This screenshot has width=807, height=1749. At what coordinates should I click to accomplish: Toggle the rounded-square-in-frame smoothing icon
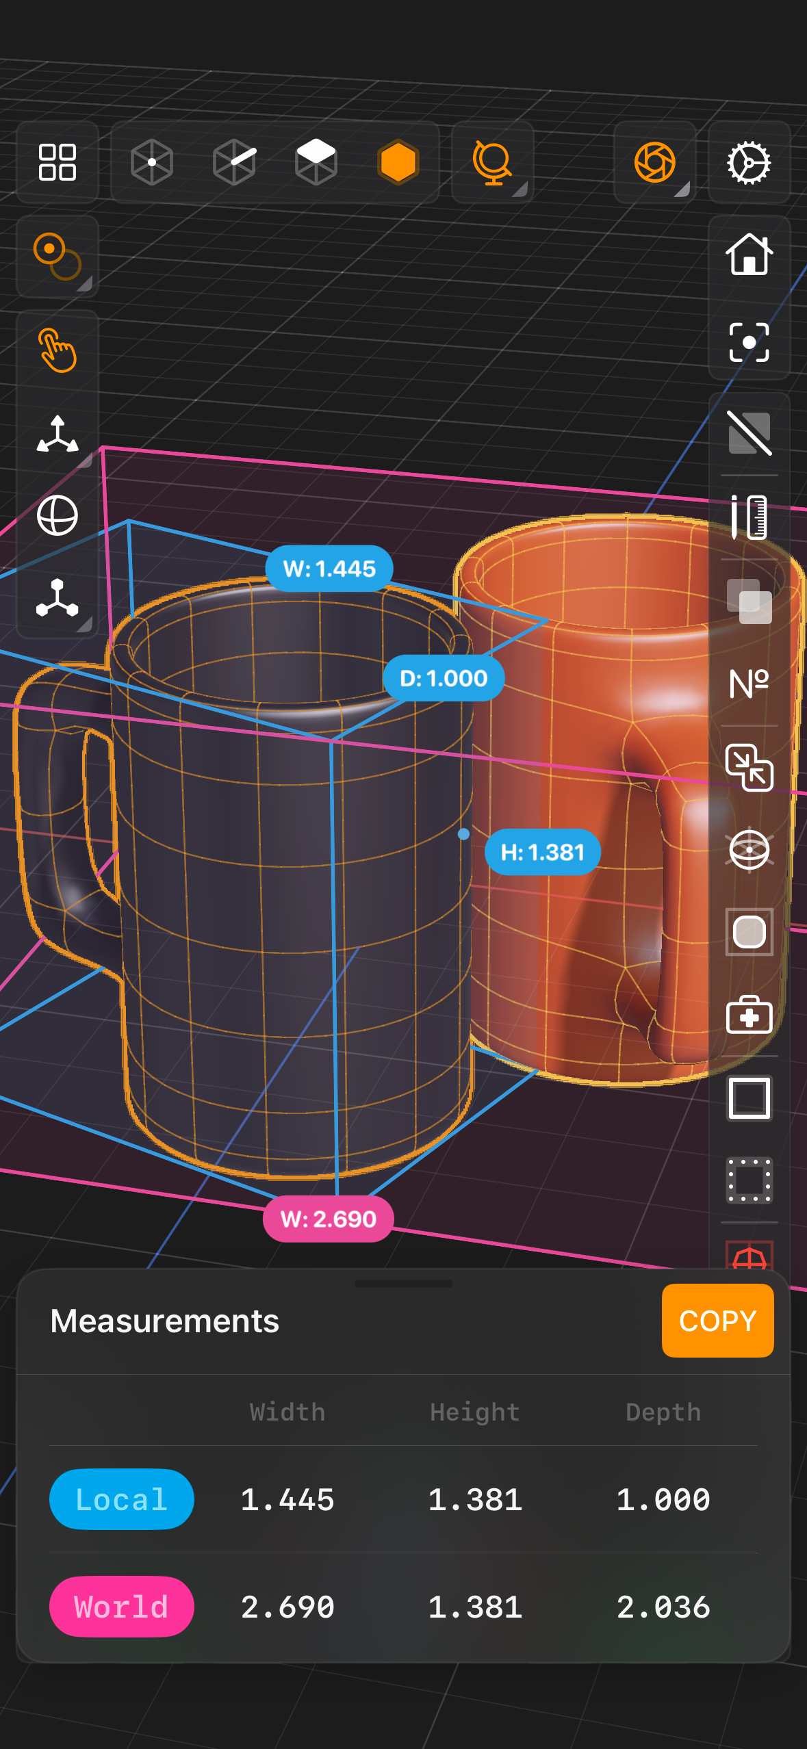click(749, 932)
